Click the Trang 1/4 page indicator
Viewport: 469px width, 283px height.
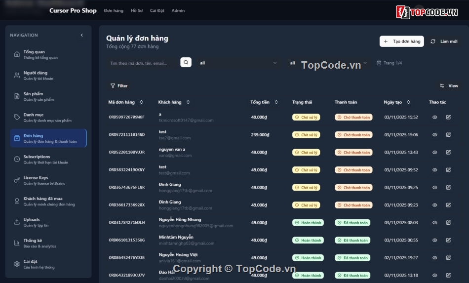click(x=389, y=63)
